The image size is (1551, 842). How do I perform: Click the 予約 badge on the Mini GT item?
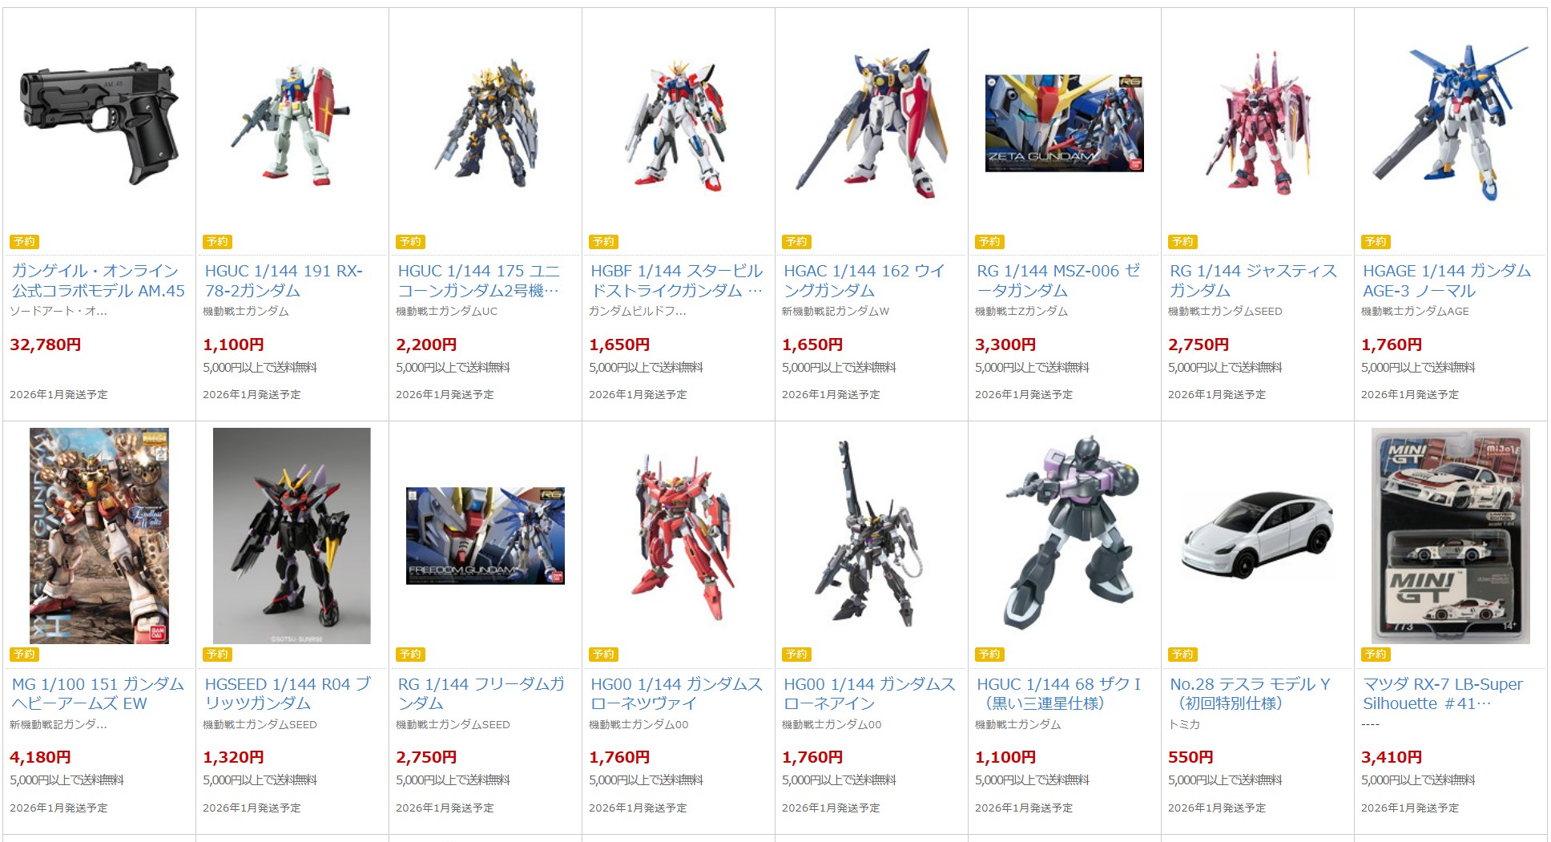click(x=1376, y=655)
